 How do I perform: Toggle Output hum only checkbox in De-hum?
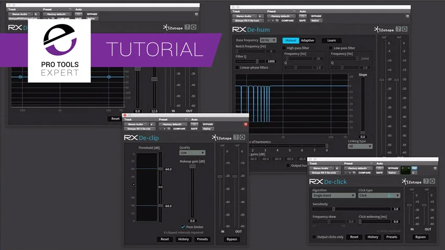(288, 165)
